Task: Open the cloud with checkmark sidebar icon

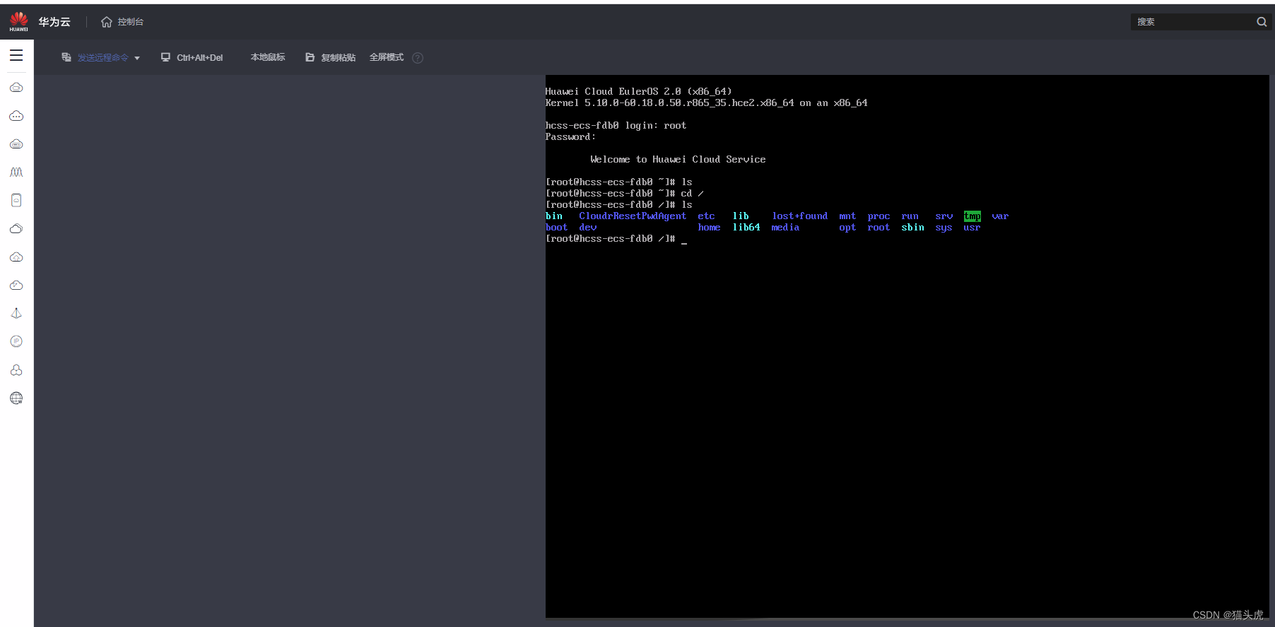Action: (x=16, y=286)
